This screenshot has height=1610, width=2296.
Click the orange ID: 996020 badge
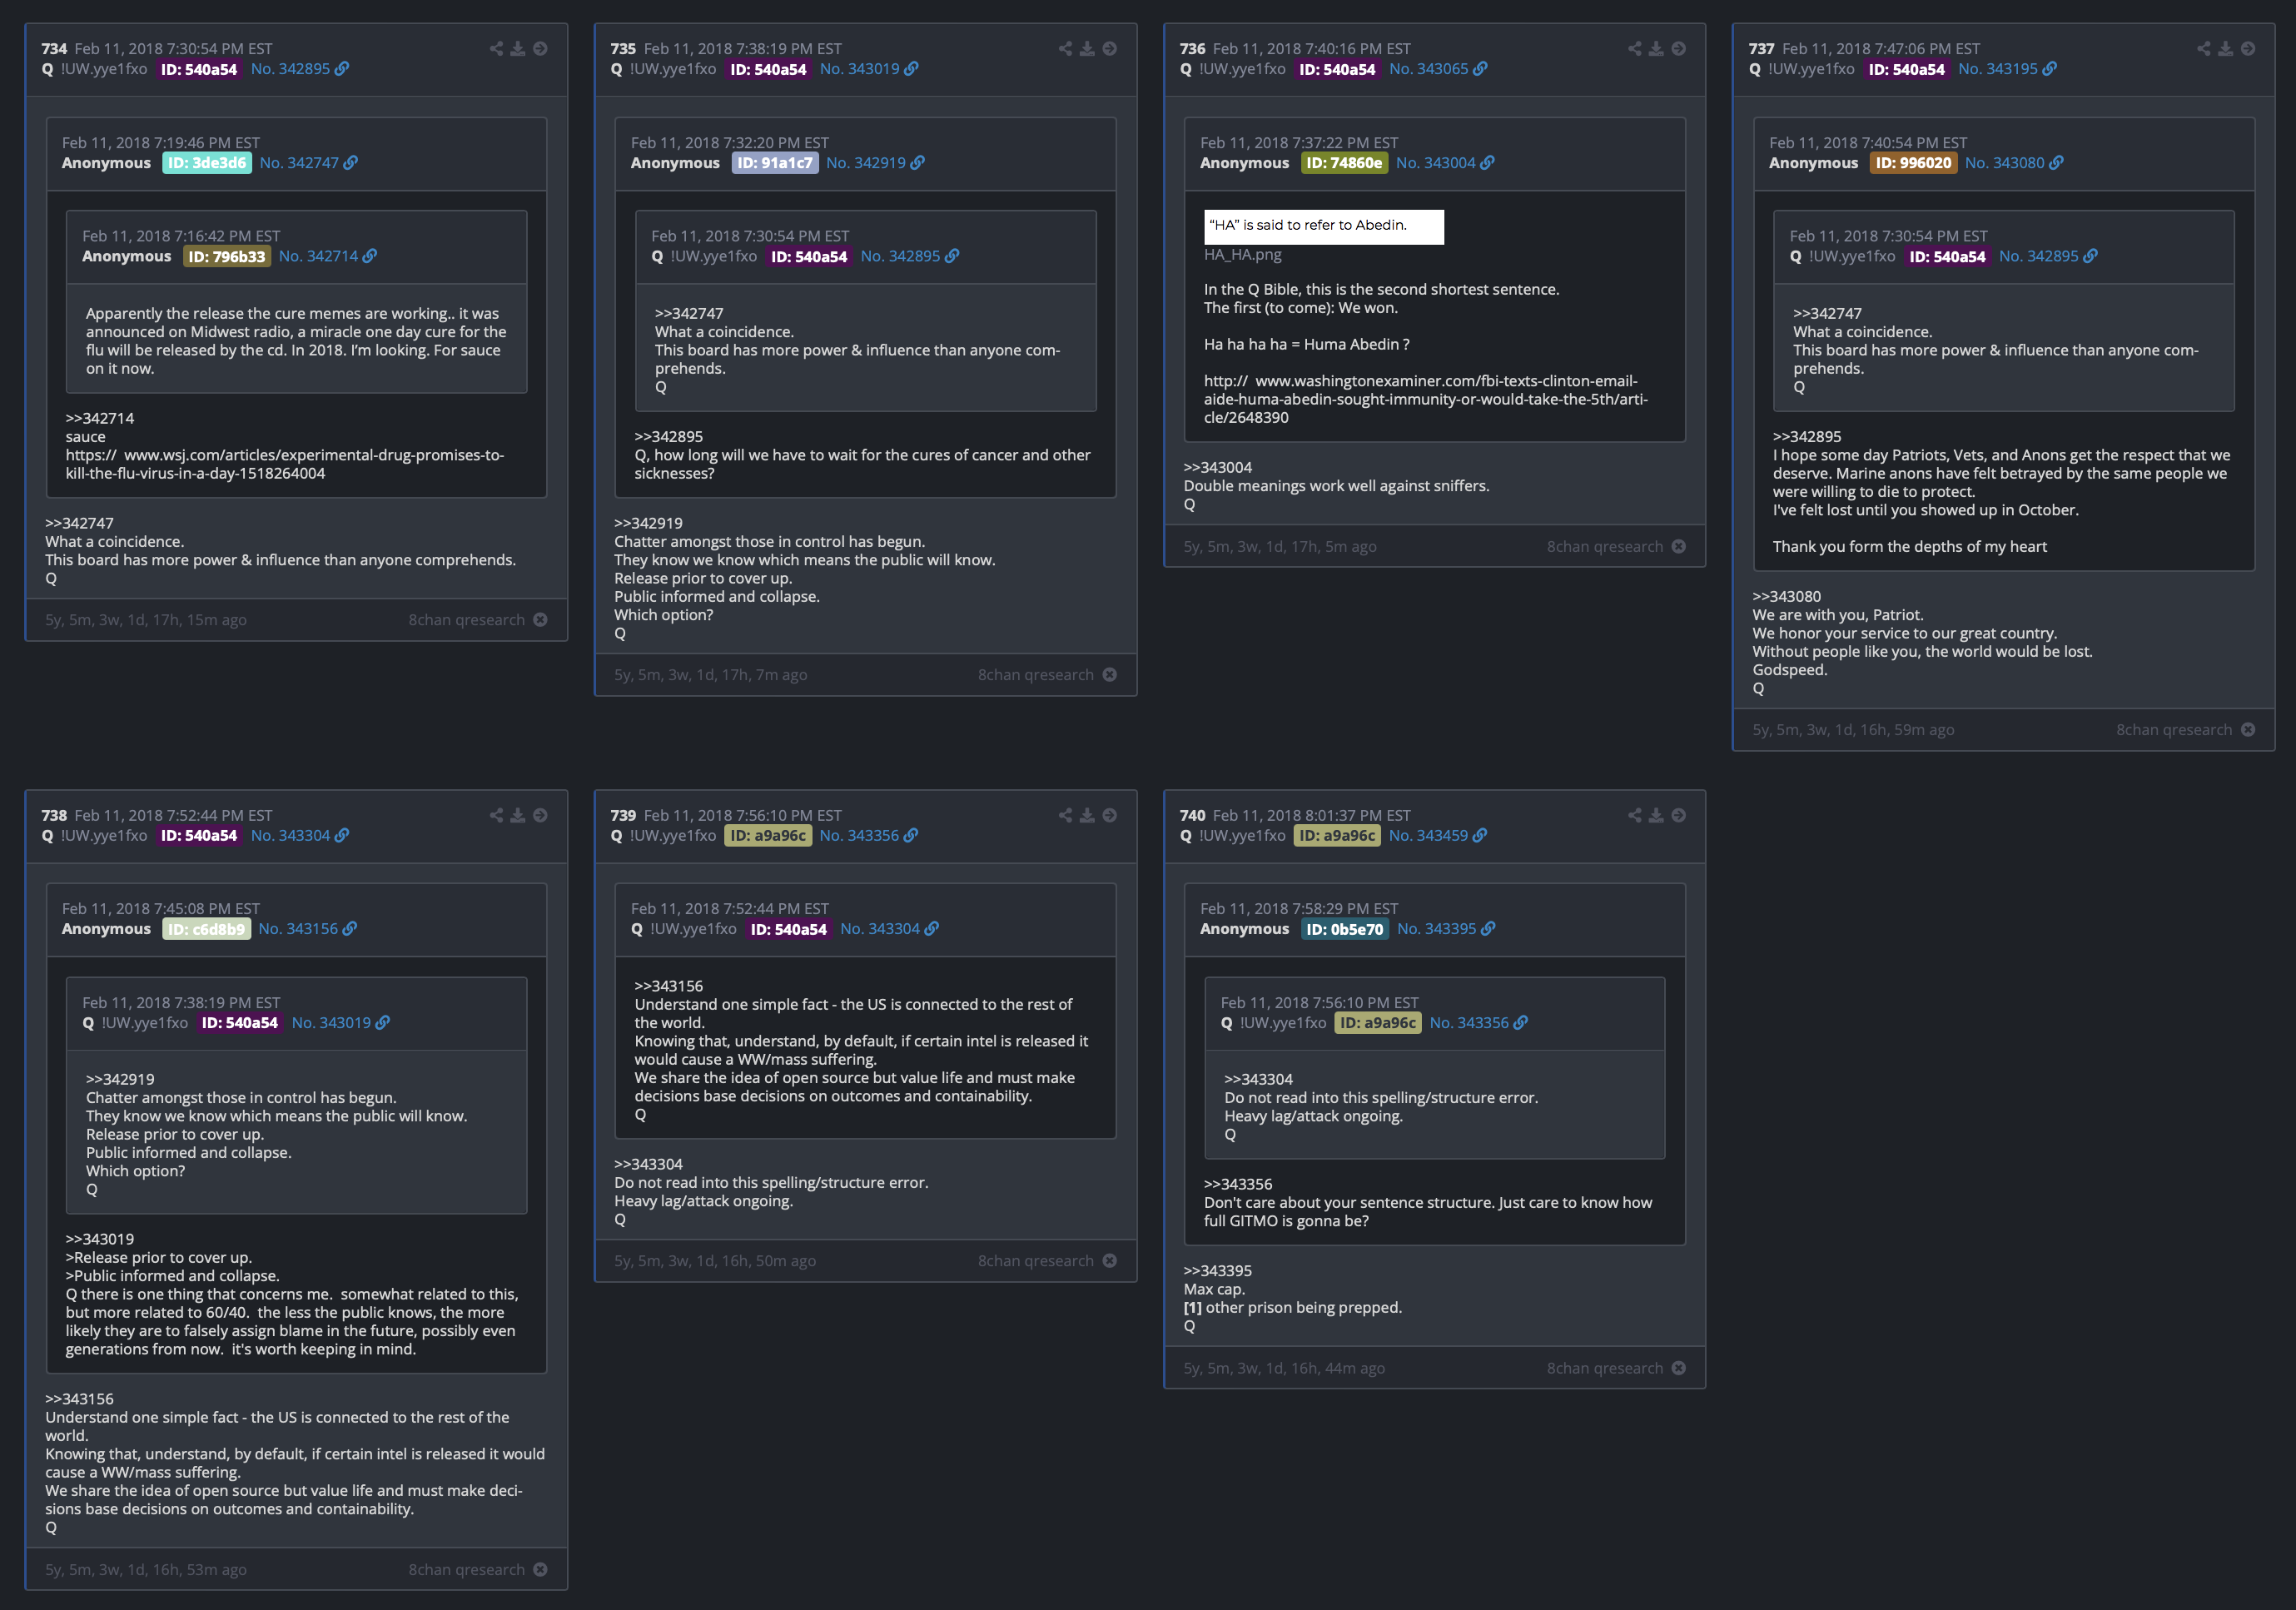click(1913, 163)
